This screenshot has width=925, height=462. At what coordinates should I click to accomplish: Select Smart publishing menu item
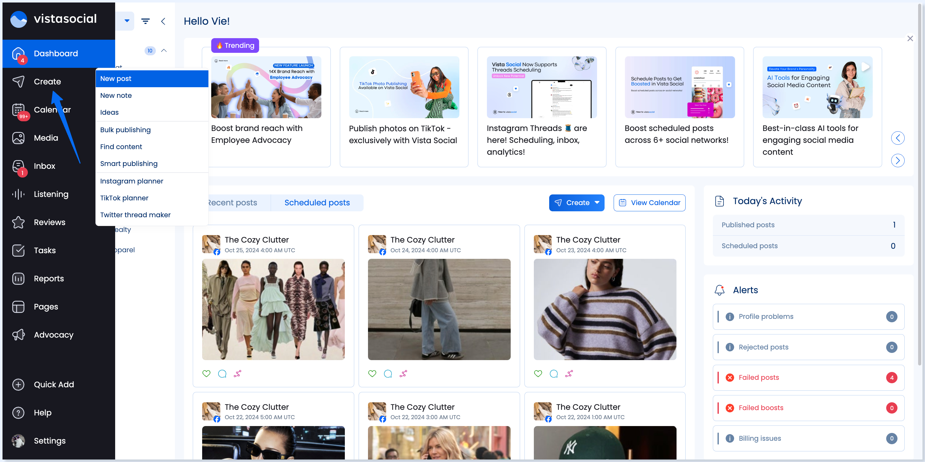(152, 163)
